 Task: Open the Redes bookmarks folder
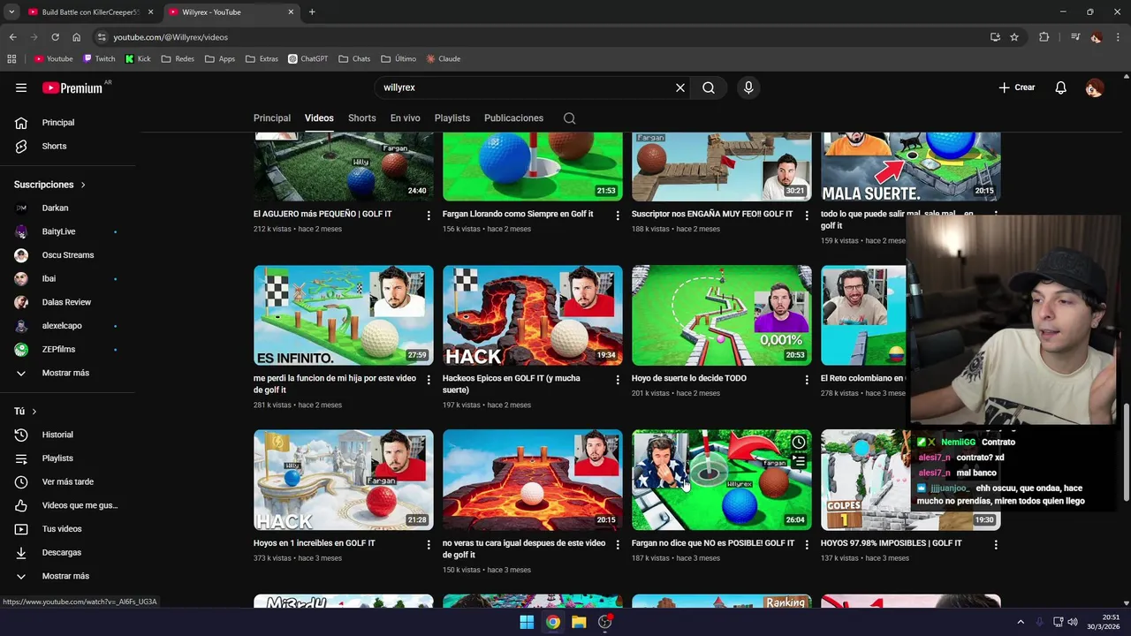click(x=178, y=59)
